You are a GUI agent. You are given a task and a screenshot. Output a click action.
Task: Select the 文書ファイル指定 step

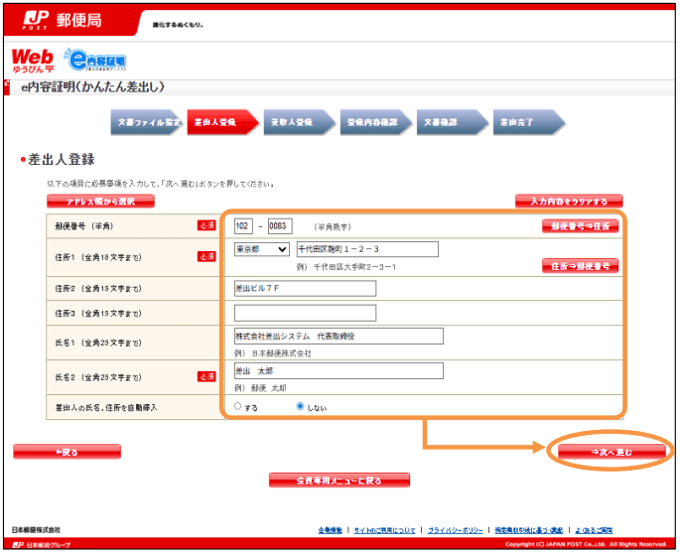point(147,122)
